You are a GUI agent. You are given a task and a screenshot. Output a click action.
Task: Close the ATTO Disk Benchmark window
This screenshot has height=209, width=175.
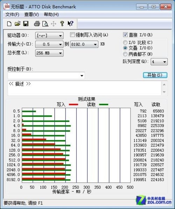pos(166,7)
